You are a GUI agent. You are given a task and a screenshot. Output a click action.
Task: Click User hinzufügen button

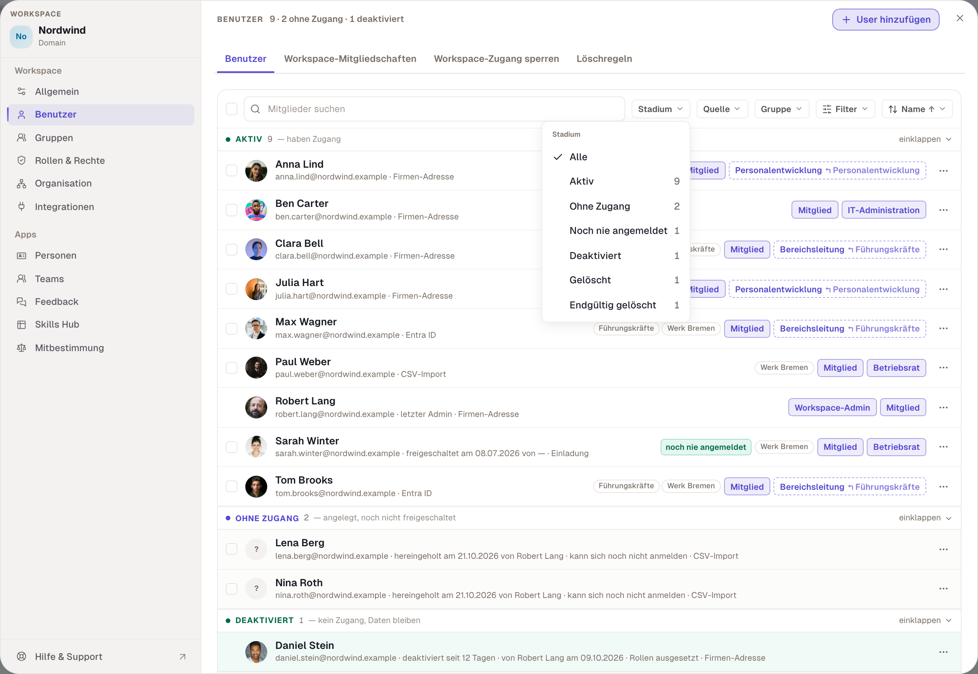click(886, 20)
